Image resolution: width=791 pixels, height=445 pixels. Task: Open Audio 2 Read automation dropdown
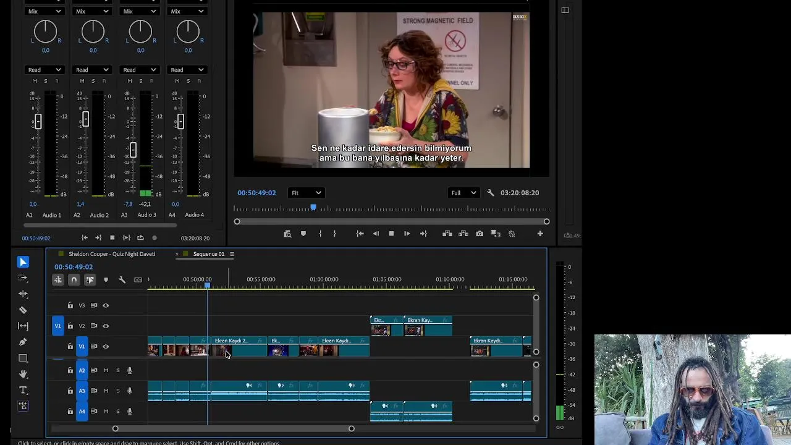pyautogui.click(x=92, y=70)
